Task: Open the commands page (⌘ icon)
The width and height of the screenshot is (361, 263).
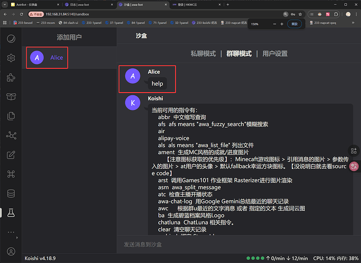Action: pyautogui.click(x=11, y=174)
